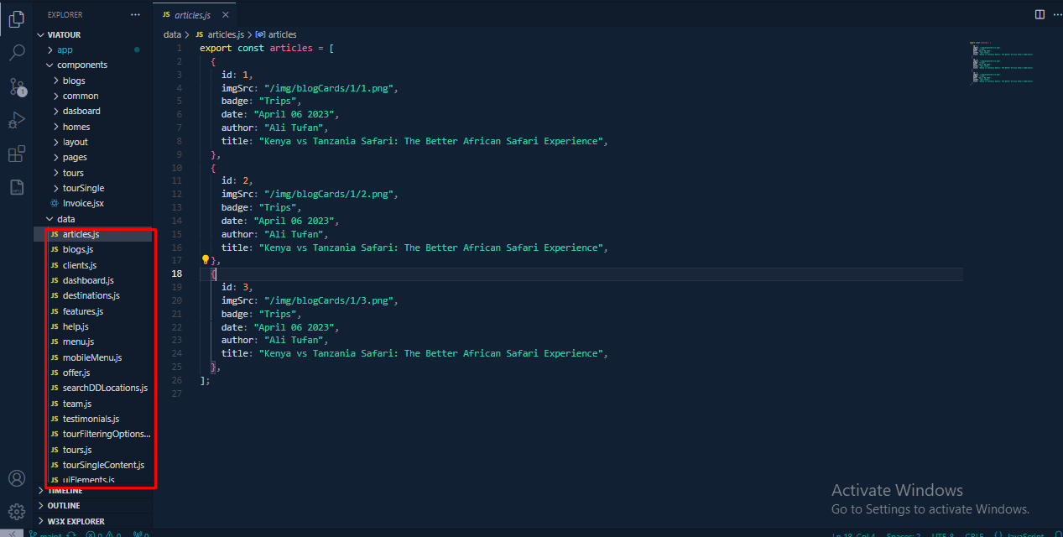
Task: Click the Split Editor Right icon
Action: 1040,14
